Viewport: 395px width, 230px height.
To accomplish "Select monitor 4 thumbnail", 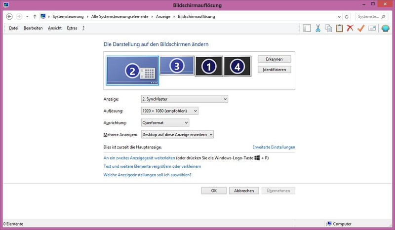I will point(237,67).
